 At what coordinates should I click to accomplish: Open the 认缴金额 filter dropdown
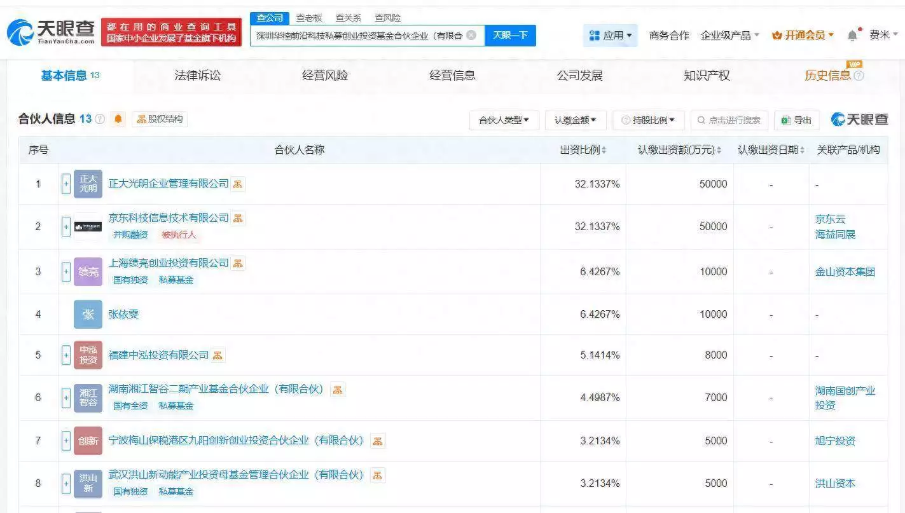[575, 120]
